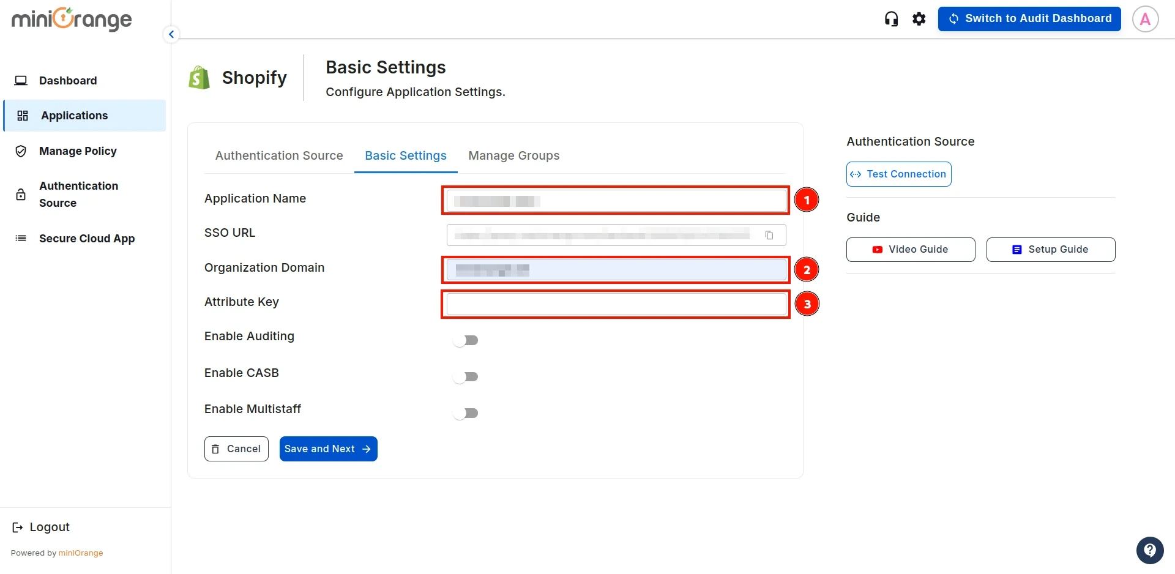Click the Attribute Key input field
The height and width of the screenshot is (574, 1175).
[x=615, y=304]
